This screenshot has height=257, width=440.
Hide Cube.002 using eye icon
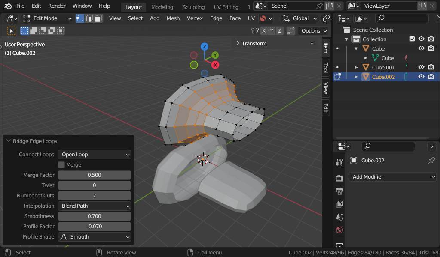(x=421, y=76)
